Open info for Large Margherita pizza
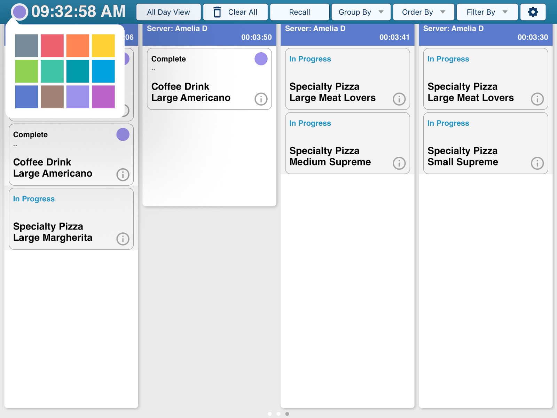Screen dimensions: 557x418 click(x=123, y=239)
